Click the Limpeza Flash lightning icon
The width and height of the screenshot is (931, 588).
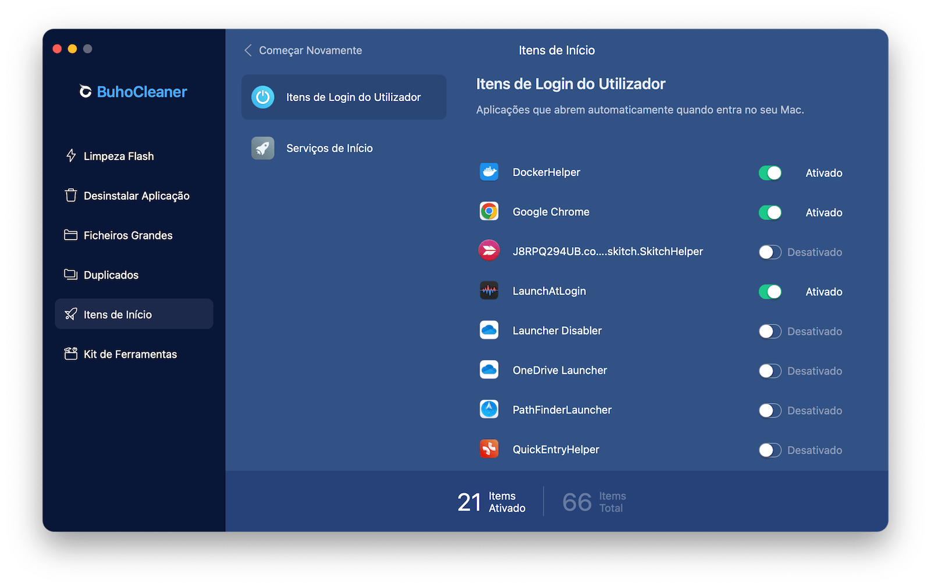click(x=71, y=156)
